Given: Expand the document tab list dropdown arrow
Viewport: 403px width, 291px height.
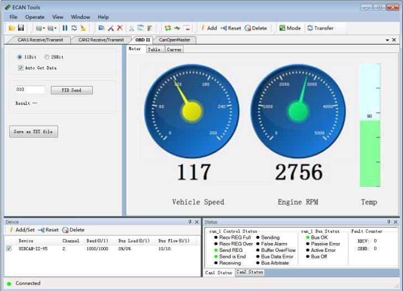Looking at the screenshot, I should [387, 40].
